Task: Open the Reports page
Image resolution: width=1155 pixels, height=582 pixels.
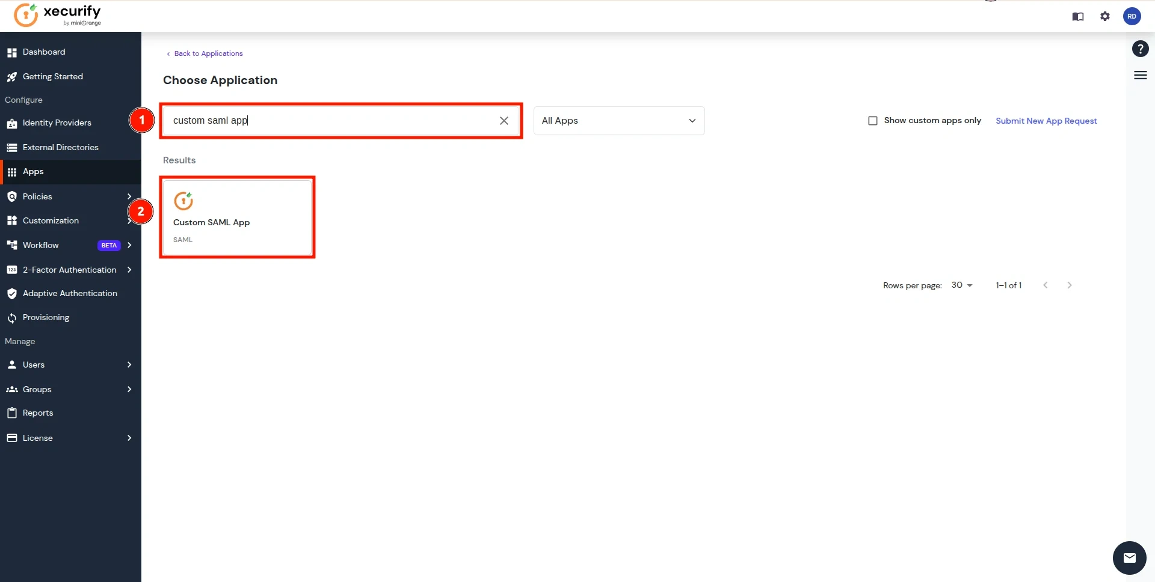Action: [38, 413]
